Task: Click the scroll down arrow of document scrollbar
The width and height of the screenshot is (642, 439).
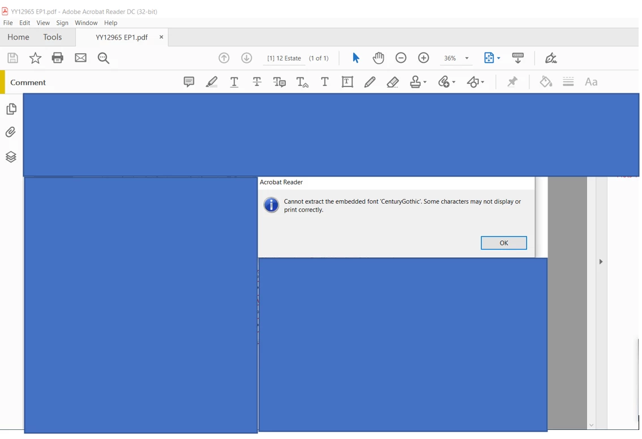Action: point(591,425)
